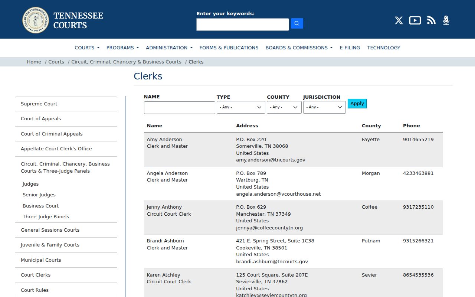Open the Type filter dropdown

(241, 107)
